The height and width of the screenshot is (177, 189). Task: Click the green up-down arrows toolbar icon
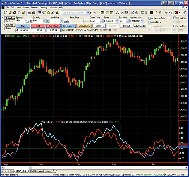[156, 12]
